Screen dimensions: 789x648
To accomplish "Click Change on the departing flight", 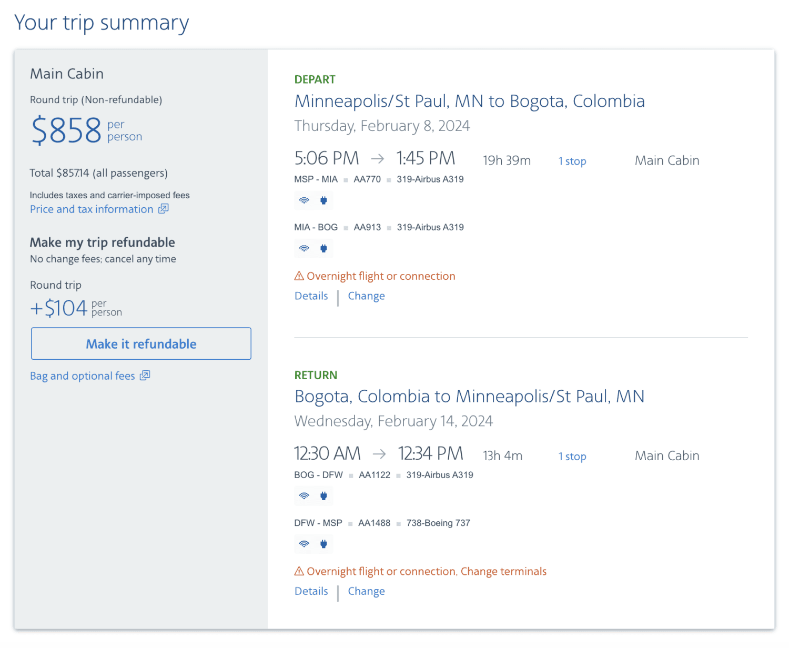I will pyautogui.click(x=366, y=296).
